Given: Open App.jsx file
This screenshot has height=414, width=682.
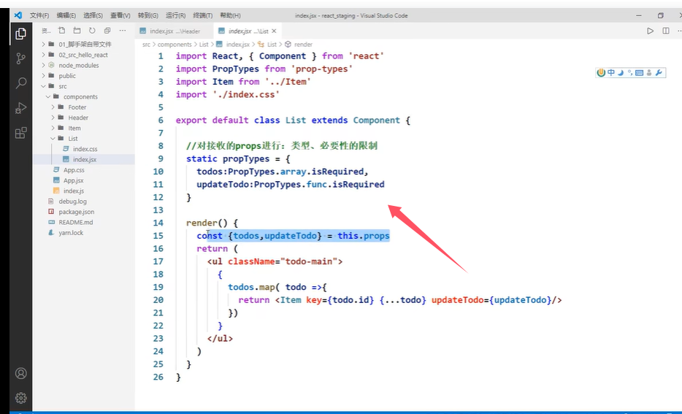Looking at the screenshot, I should pos(83,180).
